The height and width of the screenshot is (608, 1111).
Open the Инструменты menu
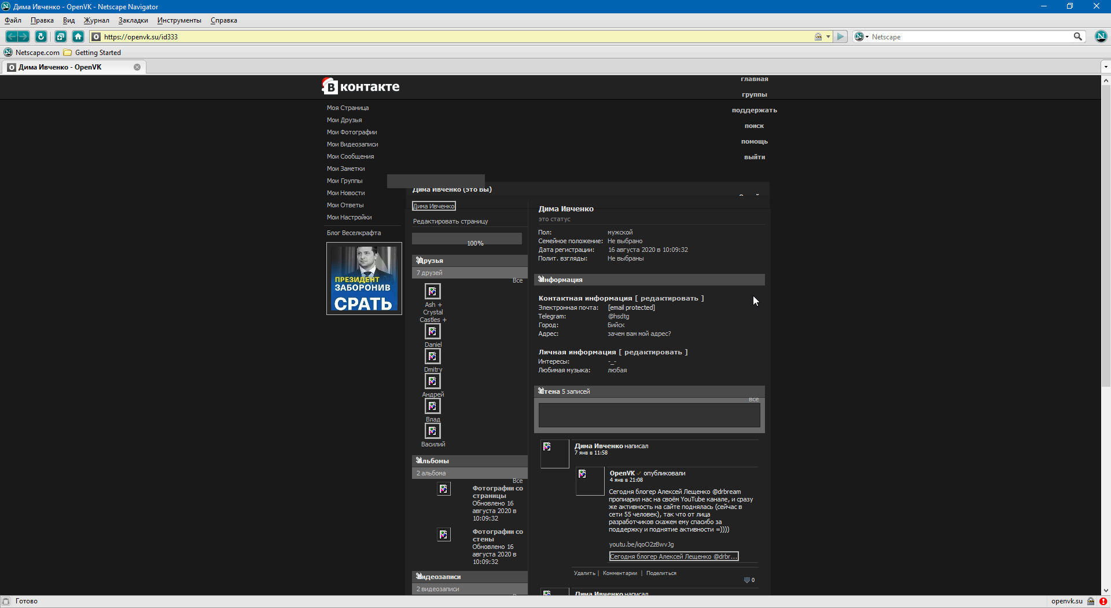point(179,20)
